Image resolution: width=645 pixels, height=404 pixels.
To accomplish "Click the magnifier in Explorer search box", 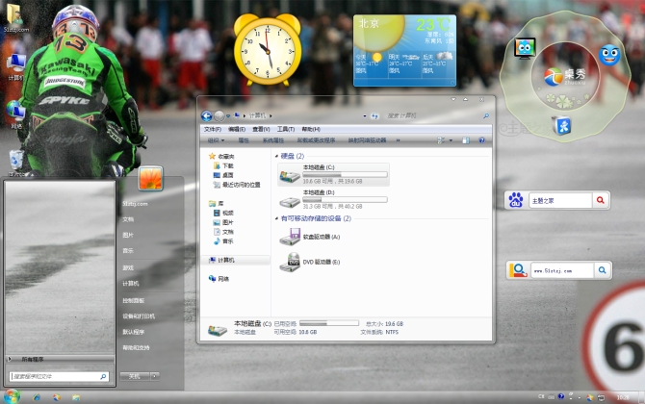I will pos(486,115).
